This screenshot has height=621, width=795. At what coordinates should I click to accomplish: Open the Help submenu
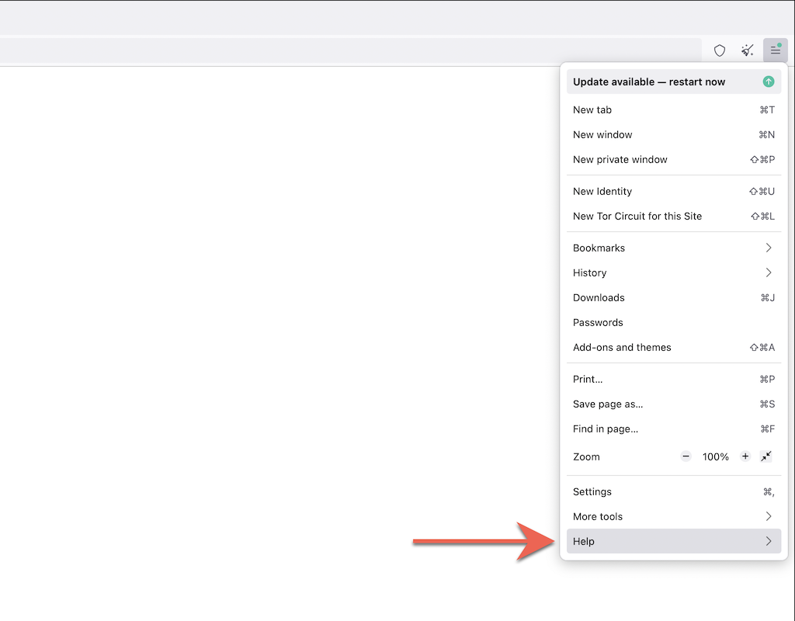673,541
